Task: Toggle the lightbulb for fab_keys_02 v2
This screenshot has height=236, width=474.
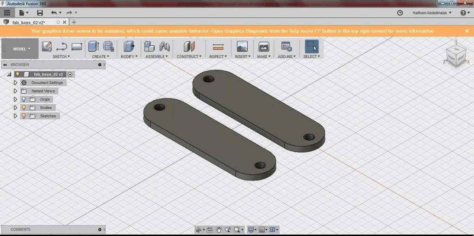Action: [x=18, y=74]
